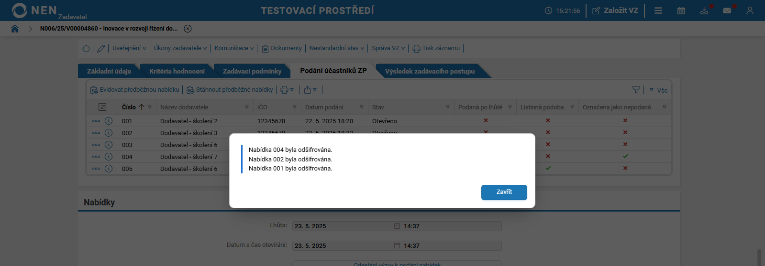
Task: Open calendar icon in Datum a čas otevírání field
Action: click(397, 245)
